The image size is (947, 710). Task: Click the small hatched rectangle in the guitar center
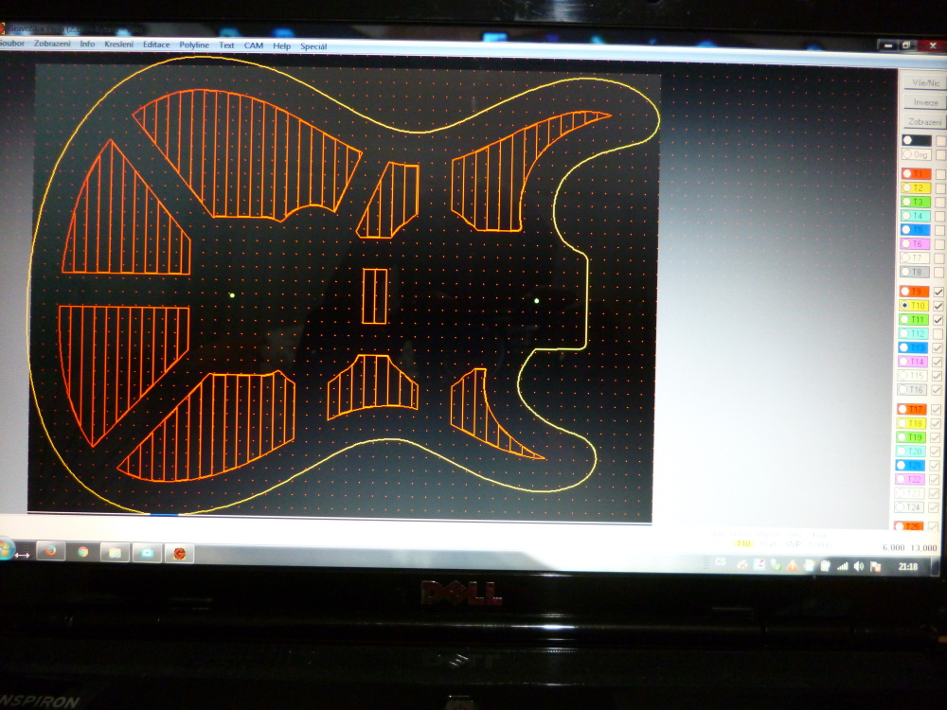(x=375, y=296)
